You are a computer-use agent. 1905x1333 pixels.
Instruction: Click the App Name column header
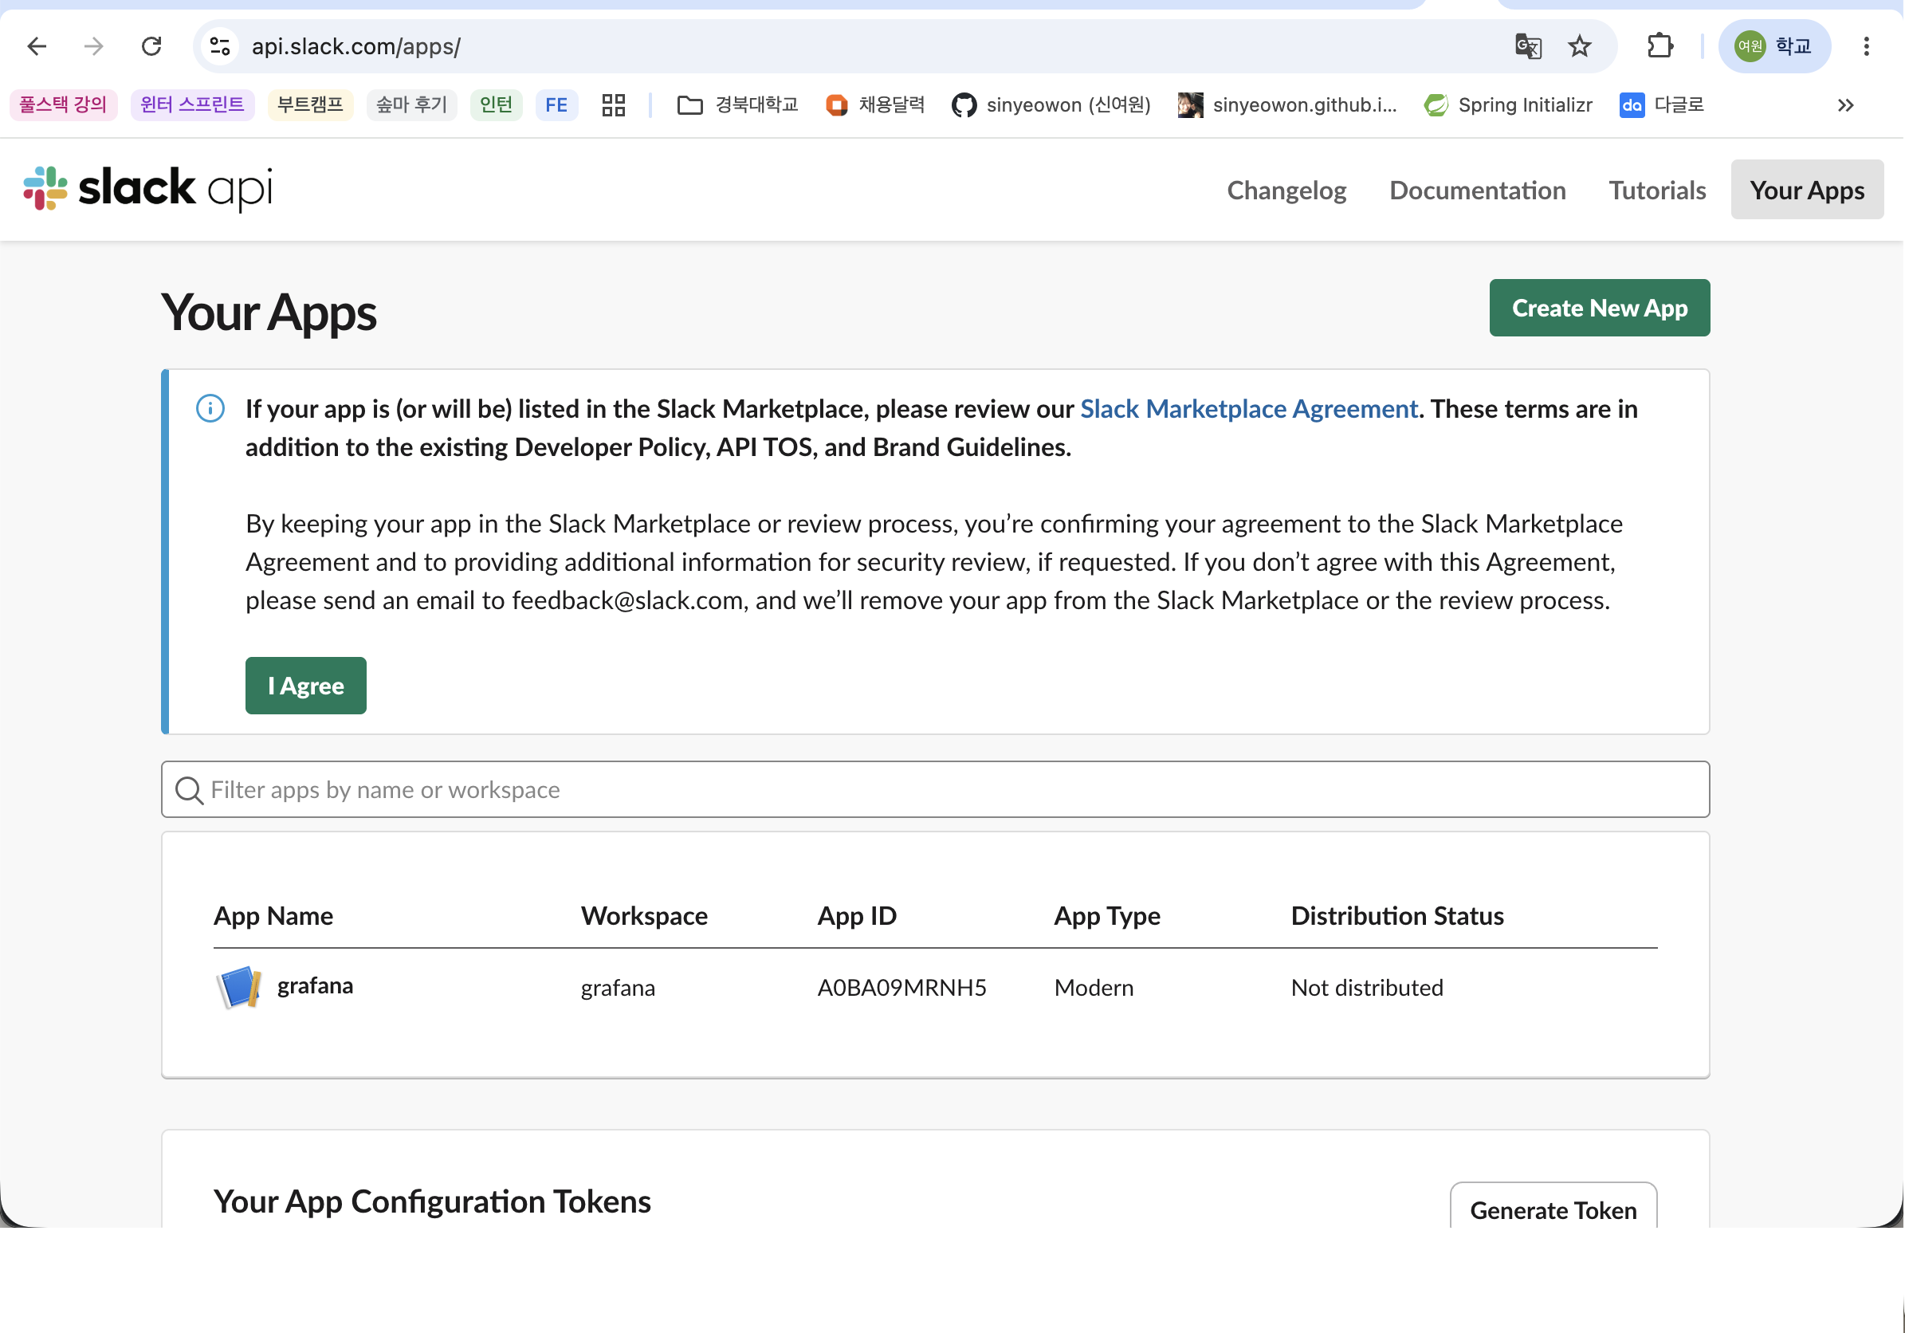(x=273, y=915)
